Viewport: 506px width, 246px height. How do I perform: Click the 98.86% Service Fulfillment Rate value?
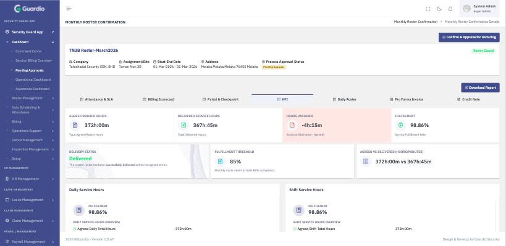tap(420, 125)
